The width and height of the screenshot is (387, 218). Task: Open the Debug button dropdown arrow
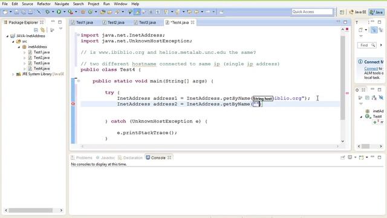(53, 12)
